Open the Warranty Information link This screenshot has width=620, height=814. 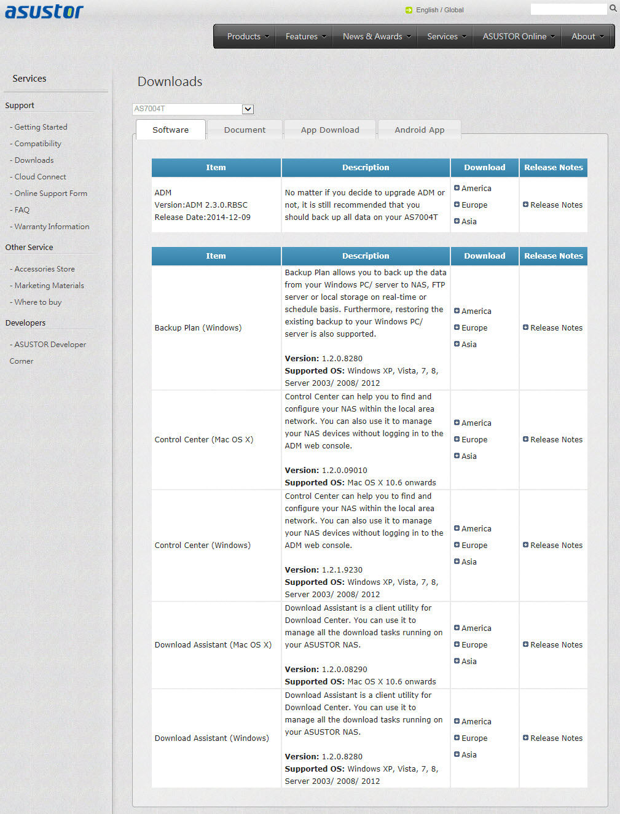(x=52, y=227)
